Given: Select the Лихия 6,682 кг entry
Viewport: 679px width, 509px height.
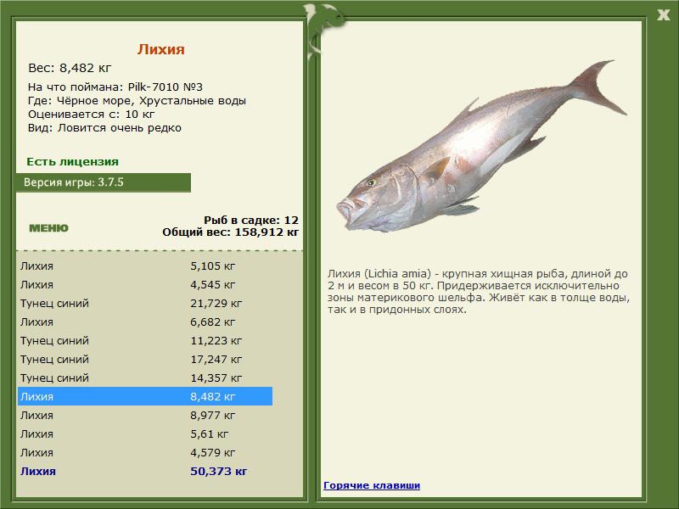Looking at the screenshot, I should click(x=145, y=322).
